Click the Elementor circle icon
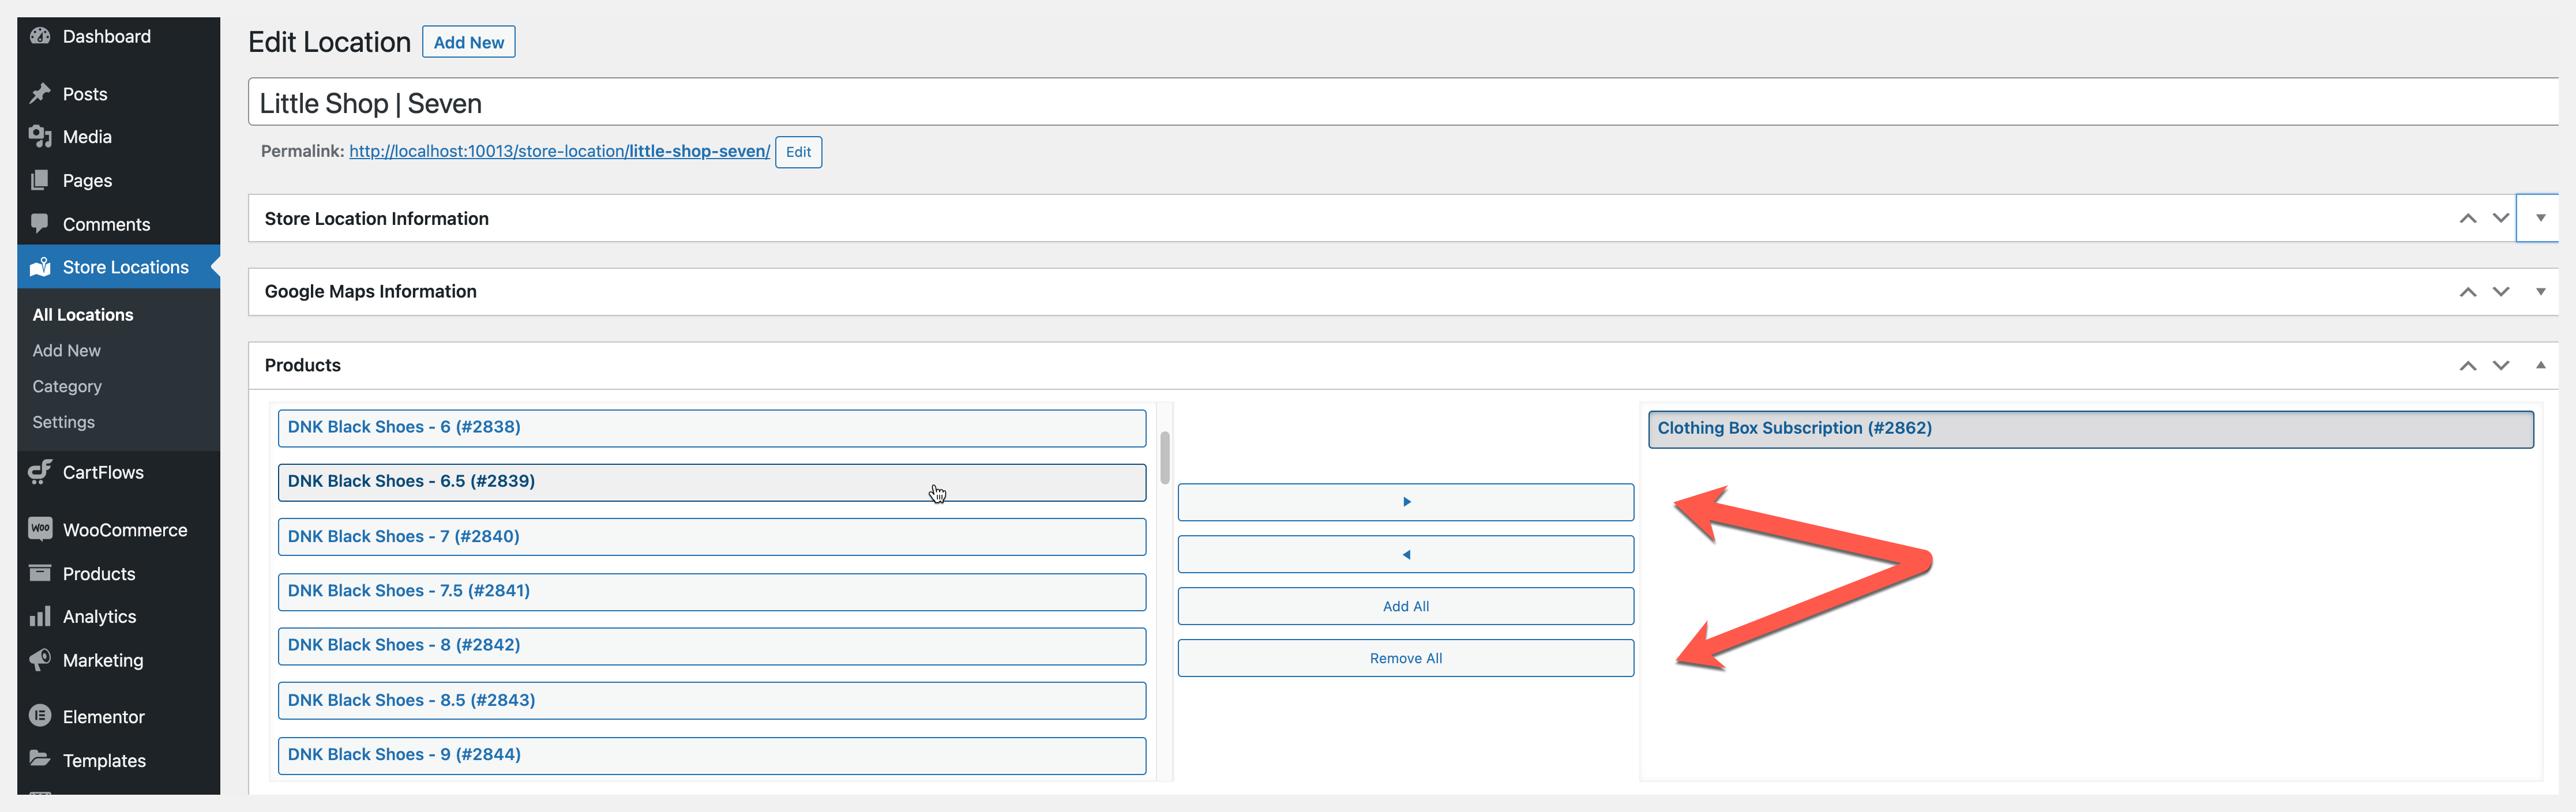 [40, 716]
